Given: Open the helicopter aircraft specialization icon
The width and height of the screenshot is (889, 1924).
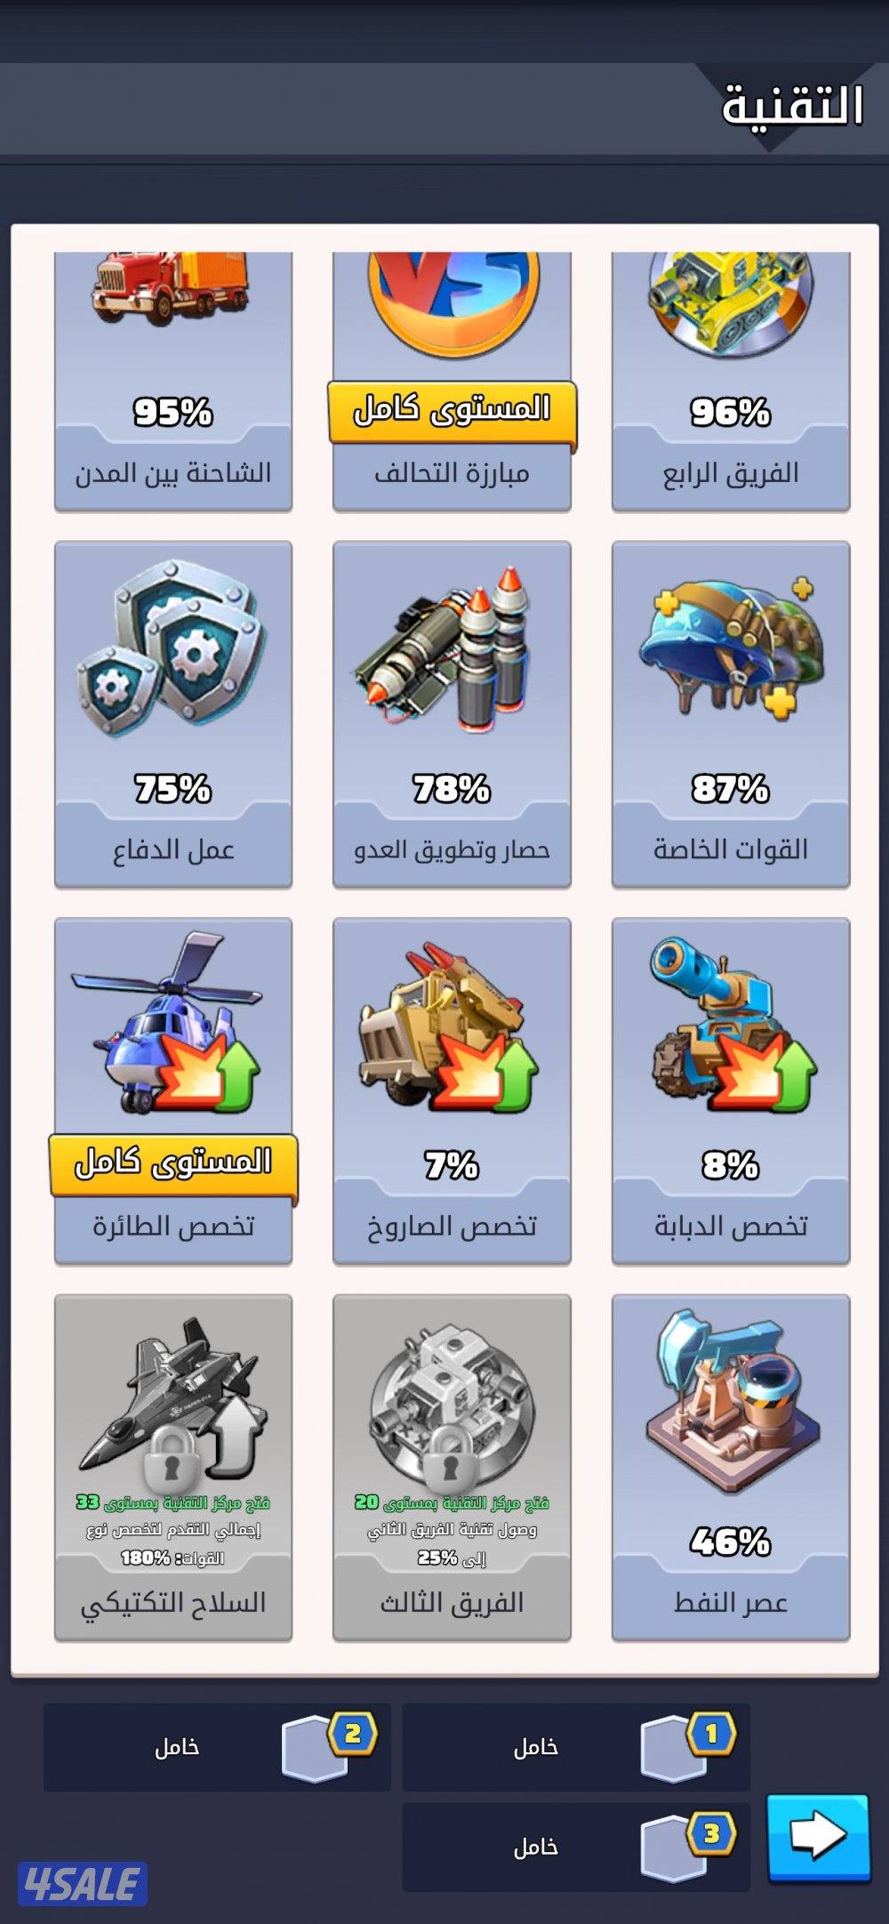Looking at the screenshot, I should [165, 1024].
